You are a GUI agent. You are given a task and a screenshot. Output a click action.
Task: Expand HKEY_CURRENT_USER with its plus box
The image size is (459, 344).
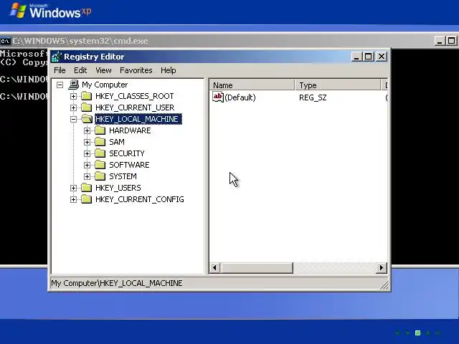[x=73, y=107]
